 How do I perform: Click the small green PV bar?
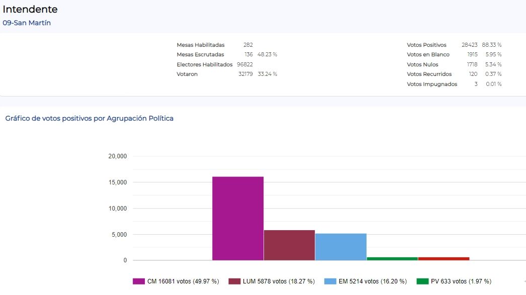(392, 259)
